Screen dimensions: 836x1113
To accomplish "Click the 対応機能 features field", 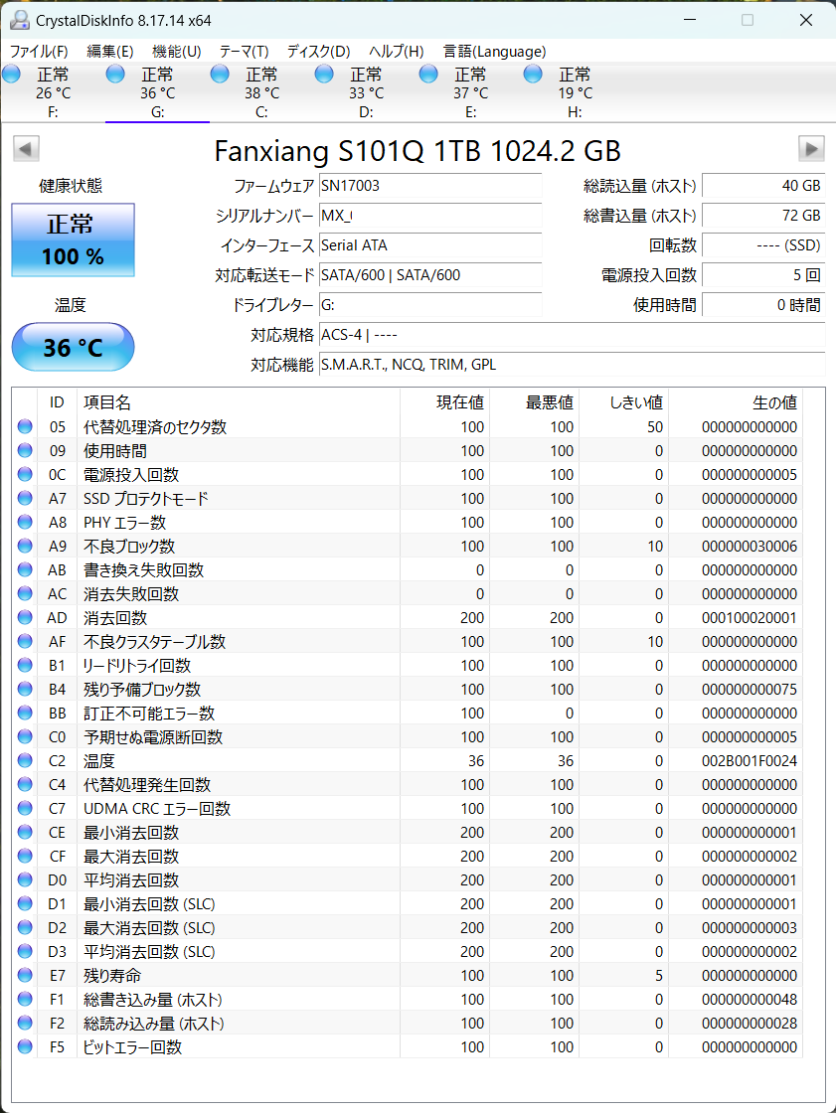I will [572, 365].
